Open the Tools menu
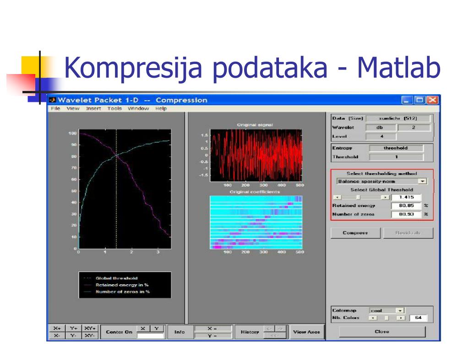This screenshot has width=469, height=351. pos(115,108)
